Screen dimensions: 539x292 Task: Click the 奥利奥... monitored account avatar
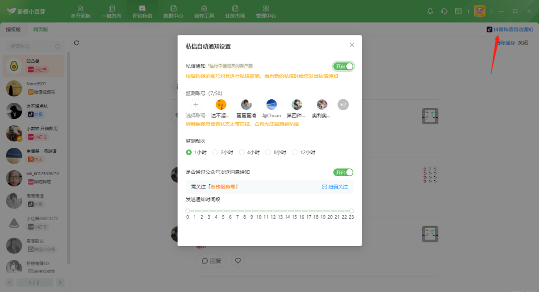point(322,104)
